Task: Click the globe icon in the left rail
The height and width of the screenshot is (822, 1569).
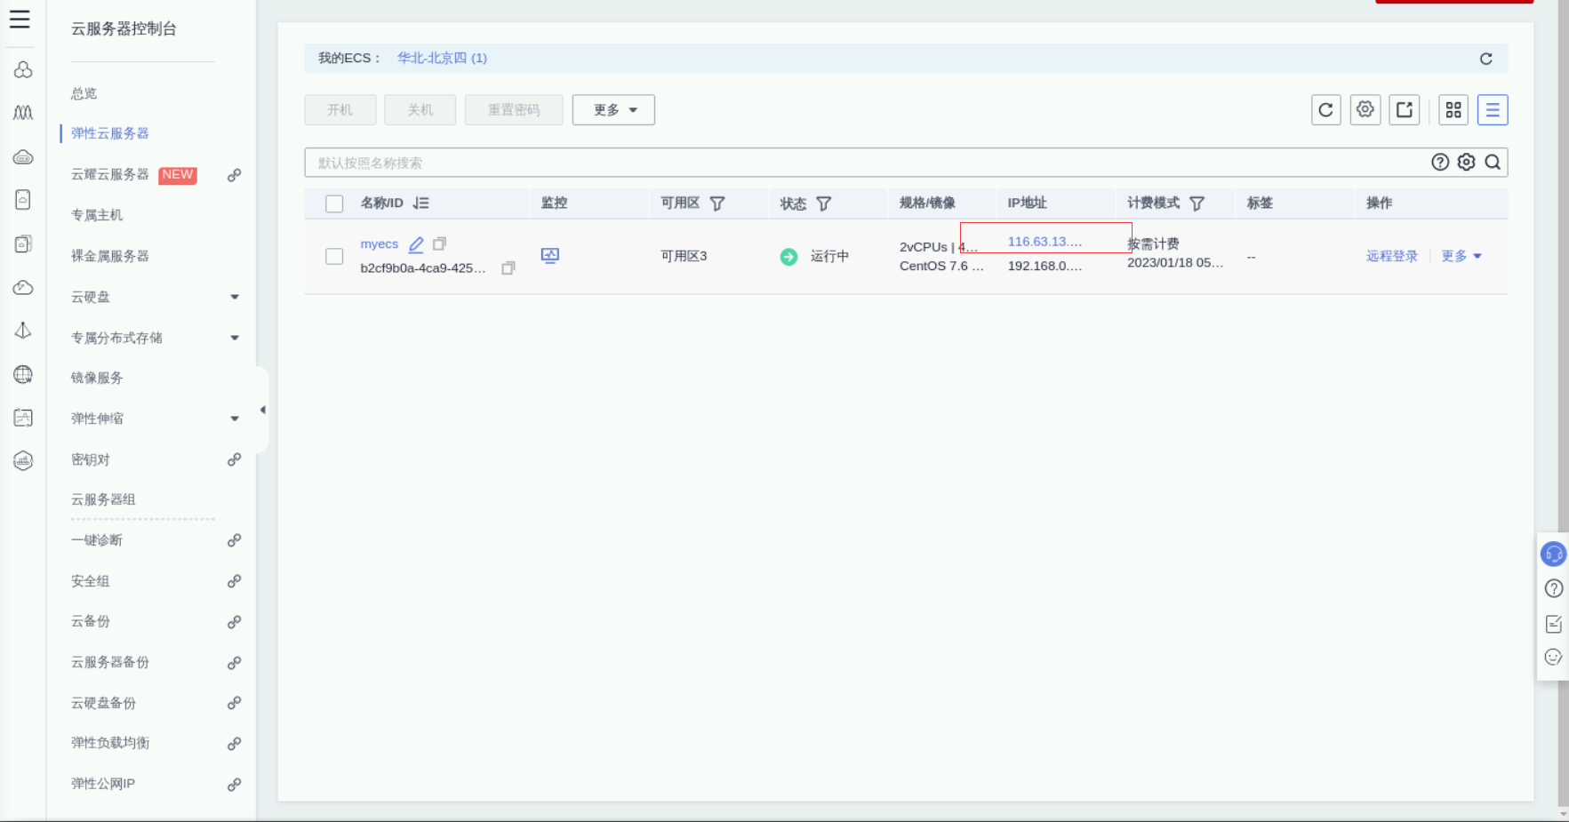Action: click(23, 374)
